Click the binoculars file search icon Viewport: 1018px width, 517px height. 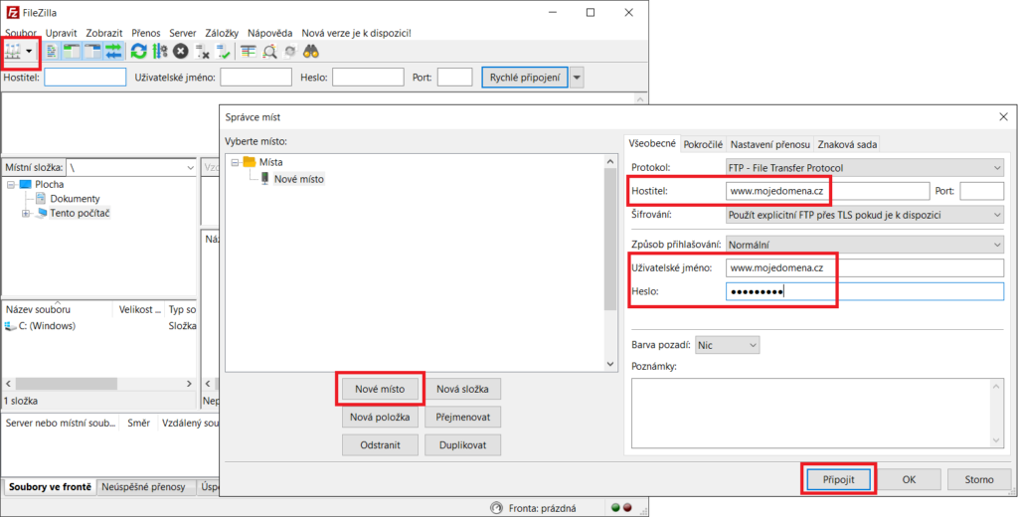coord(311,52)
